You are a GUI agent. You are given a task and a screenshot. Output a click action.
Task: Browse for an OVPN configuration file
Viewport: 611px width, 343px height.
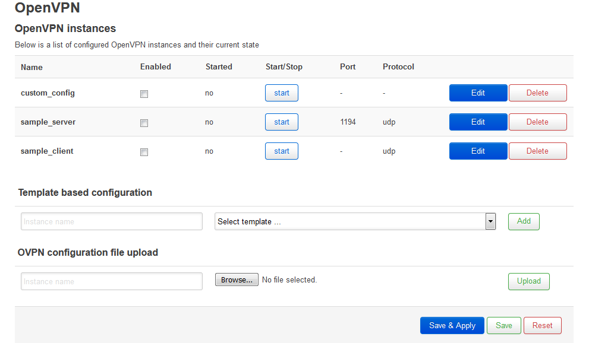pos(237,280)
